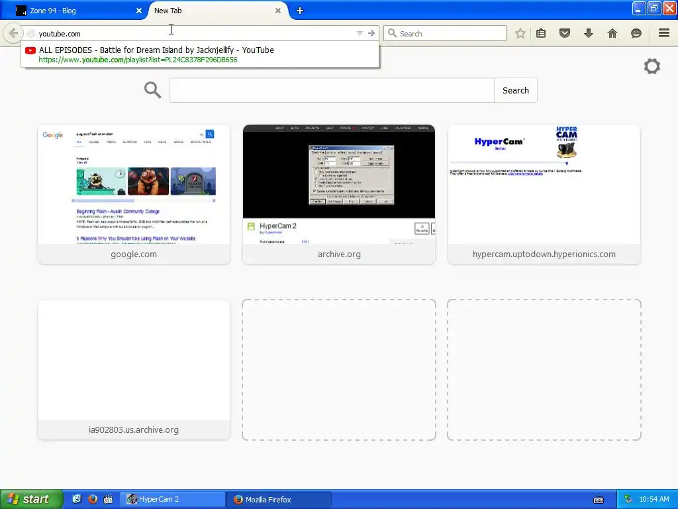Screen dimensions: 678x509
Task: Bookmark this page with the star icon
Action: (x=520, y=33)
